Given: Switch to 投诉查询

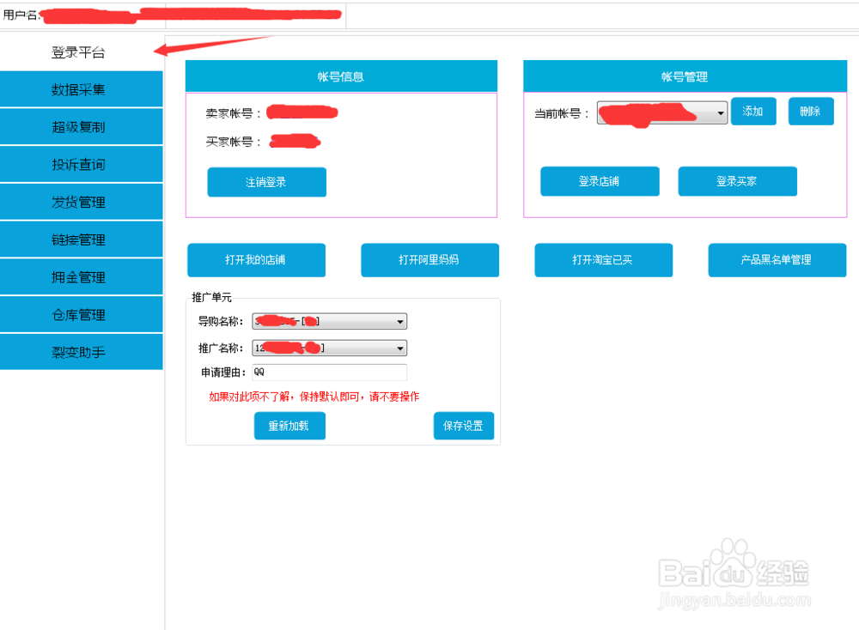Looking at the screenshot, I should (82, 164).
